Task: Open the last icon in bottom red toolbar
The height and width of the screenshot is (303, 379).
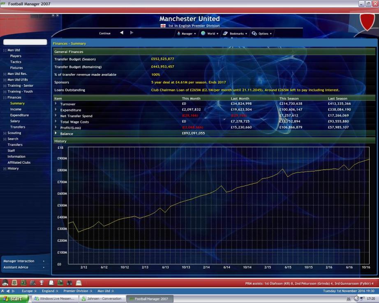Action: [x=79, y=282]
